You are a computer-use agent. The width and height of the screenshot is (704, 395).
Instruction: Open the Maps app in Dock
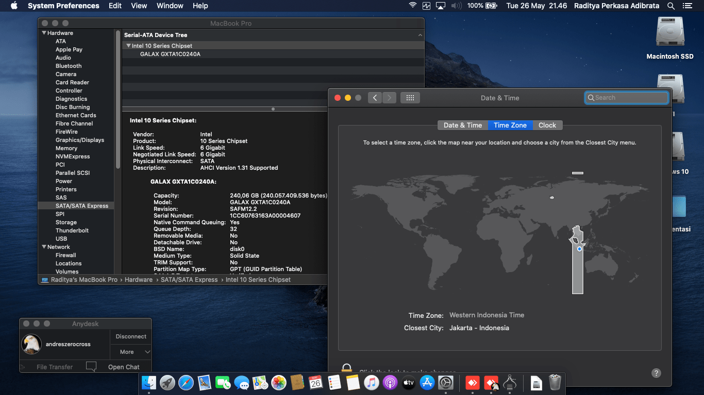(260, 383)
